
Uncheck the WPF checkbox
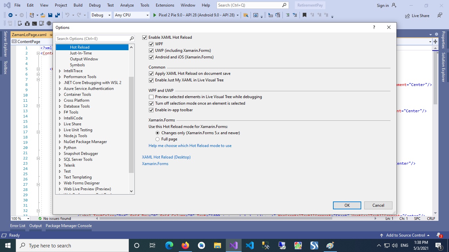point(151,44)
